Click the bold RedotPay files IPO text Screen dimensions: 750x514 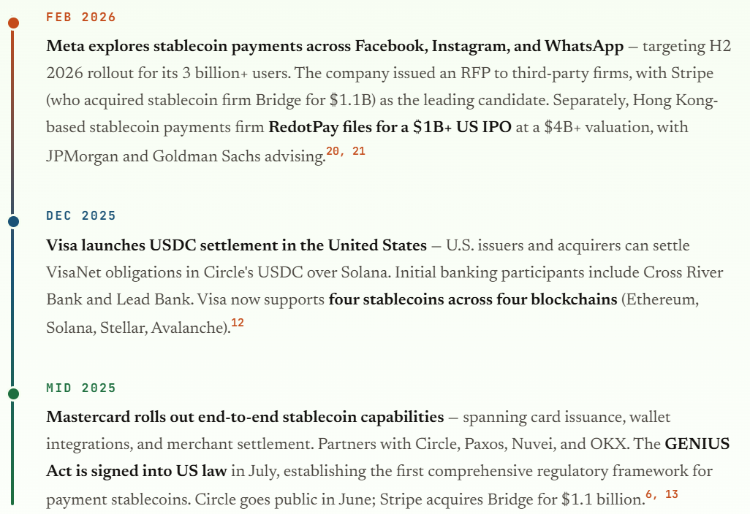(x=389, y=127)
